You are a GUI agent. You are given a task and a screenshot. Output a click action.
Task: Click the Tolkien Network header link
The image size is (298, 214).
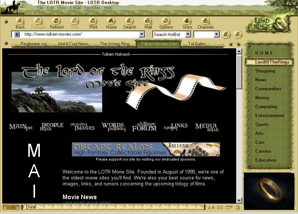116,54
